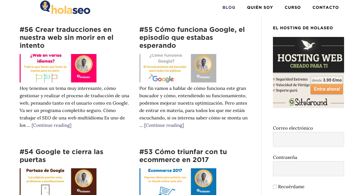Open the CURSO page
Viewport: 364px width, 195px height.
point(293,7)
